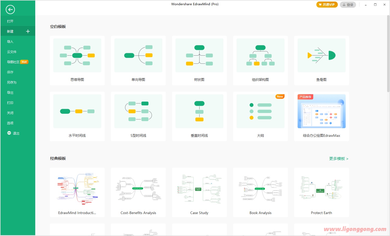Open the 综合办公绘图EdrawMax promo thumbnail
Viewport: 390px width, 236px height.
[322, 111]
